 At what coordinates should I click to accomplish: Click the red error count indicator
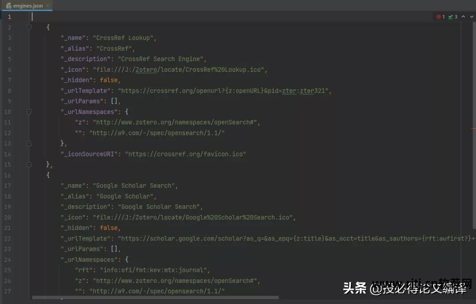(x=440, y=17)
